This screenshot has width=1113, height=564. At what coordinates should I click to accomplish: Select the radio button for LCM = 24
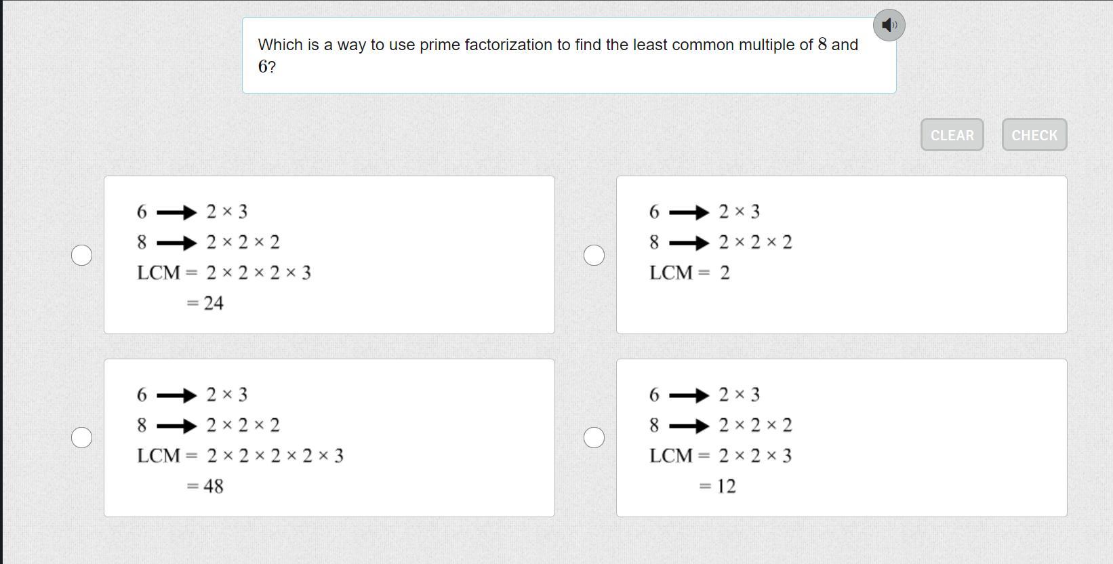tap(82, 255)
